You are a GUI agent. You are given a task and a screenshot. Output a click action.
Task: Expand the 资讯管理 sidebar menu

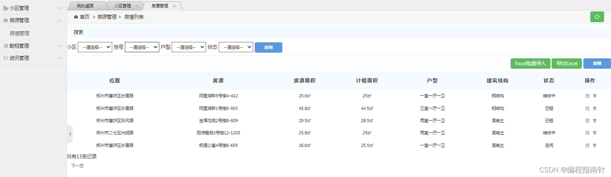click(x=33, y=58)
